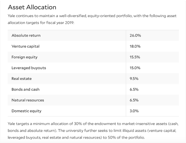
Task: Click the 3.0% value cell
Action: click(x=134, y=111)
